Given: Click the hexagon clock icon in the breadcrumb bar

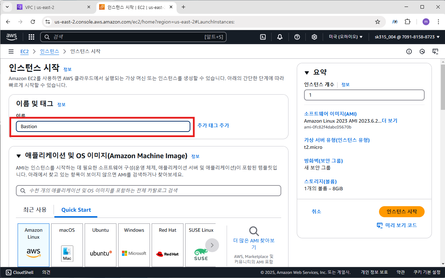Looking at the screenshot, I should click(x=422, y=51).
